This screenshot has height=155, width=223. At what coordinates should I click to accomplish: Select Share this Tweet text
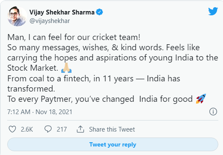point(112,129)
